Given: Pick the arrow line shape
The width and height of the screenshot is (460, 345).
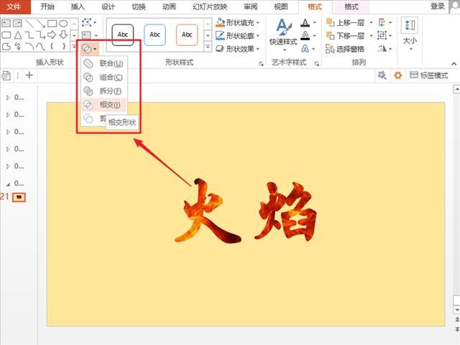Looking at the screenshot, I should [40, 23].
